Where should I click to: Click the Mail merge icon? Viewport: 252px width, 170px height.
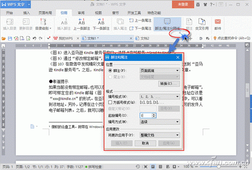pos(218,22)
